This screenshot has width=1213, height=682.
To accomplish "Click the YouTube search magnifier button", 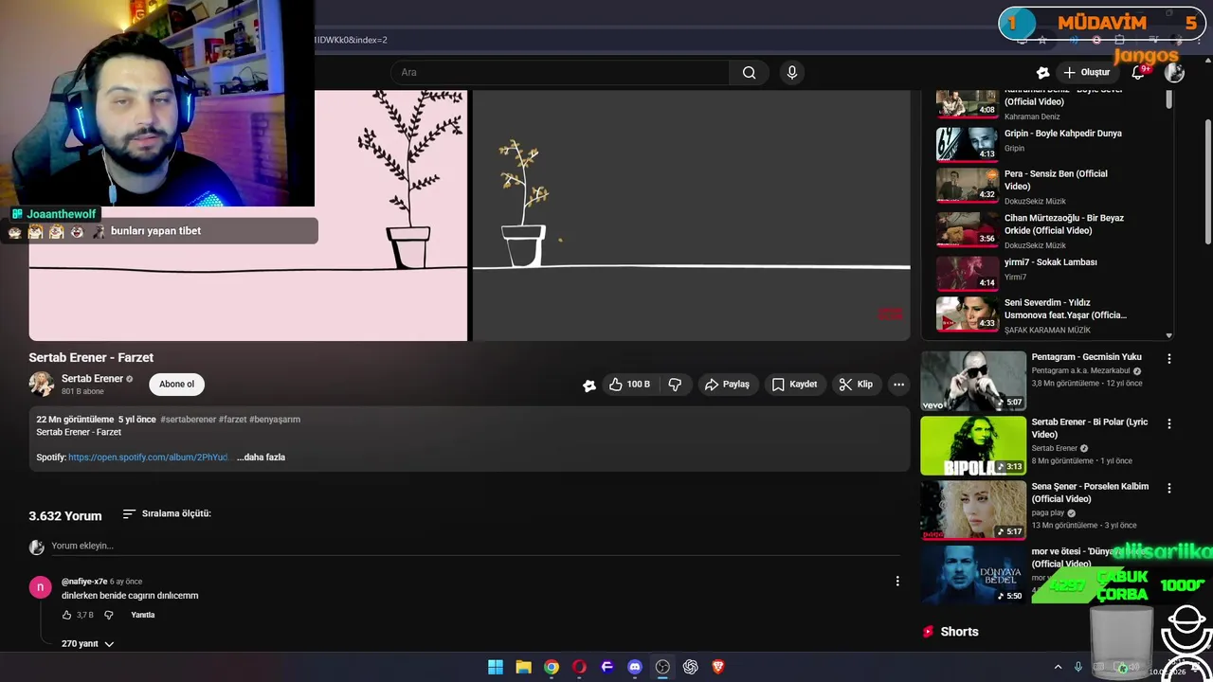I will pos(749,72).
